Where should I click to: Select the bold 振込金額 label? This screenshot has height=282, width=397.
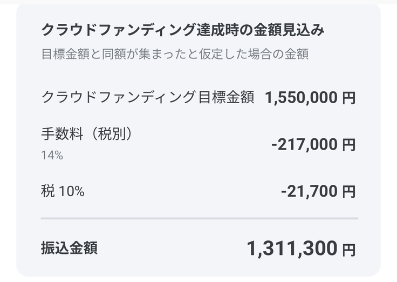click(69, 248)
